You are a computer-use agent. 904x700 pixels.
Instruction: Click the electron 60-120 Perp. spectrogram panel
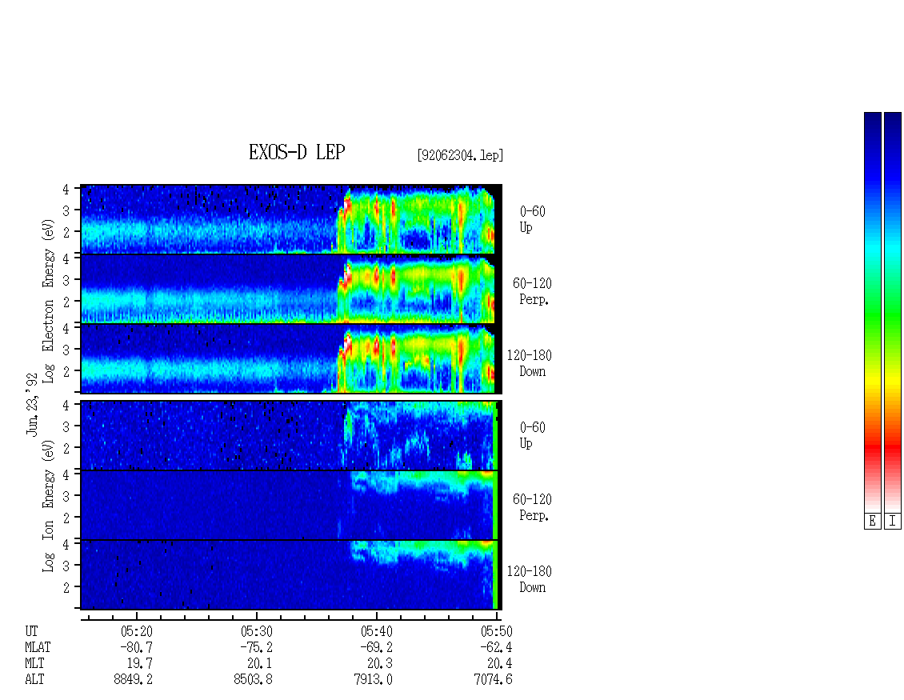[291, 289]
